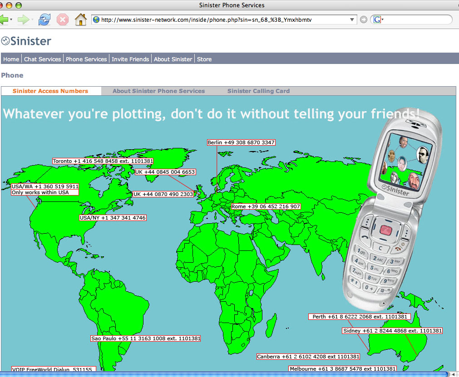Click the Sao Paulo +55 11 3163 1008 label

146,338
